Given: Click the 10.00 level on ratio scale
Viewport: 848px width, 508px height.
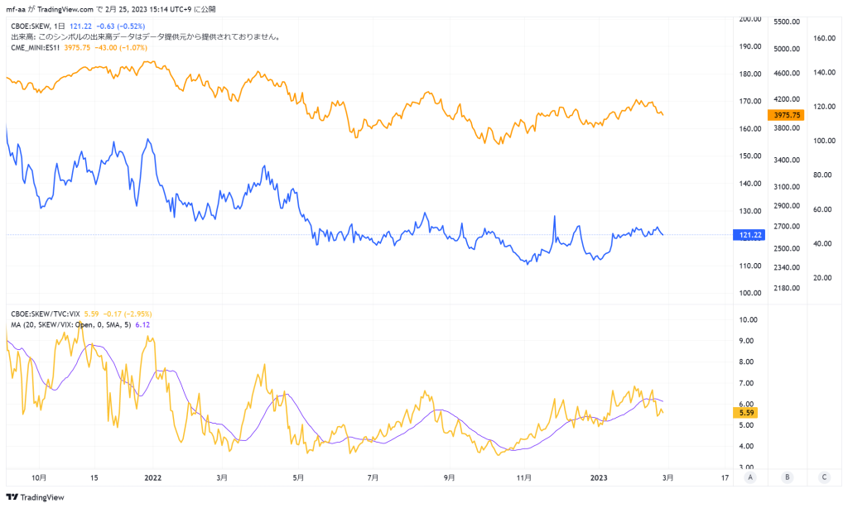Looking at the screenshot, I should pos(749,320).
